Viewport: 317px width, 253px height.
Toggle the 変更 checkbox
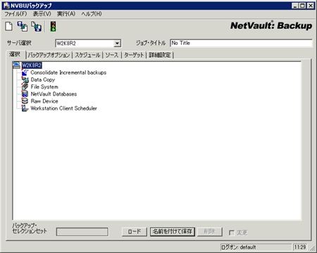pyautogui.click(x=232, y=233)
